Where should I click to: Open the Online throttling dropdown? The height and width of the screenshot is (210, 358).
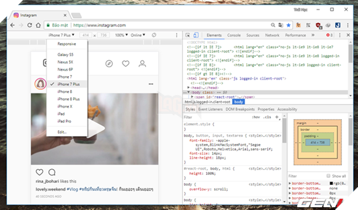point(138,35)
